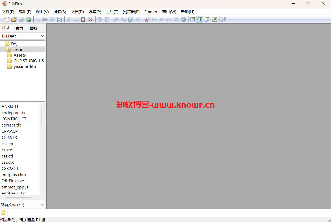Click the Undo arrow icon
The image size is (331, 222).
(100, 19)
